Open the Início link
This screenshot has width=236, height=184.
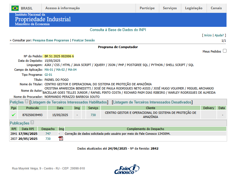(x=208, y=35)
